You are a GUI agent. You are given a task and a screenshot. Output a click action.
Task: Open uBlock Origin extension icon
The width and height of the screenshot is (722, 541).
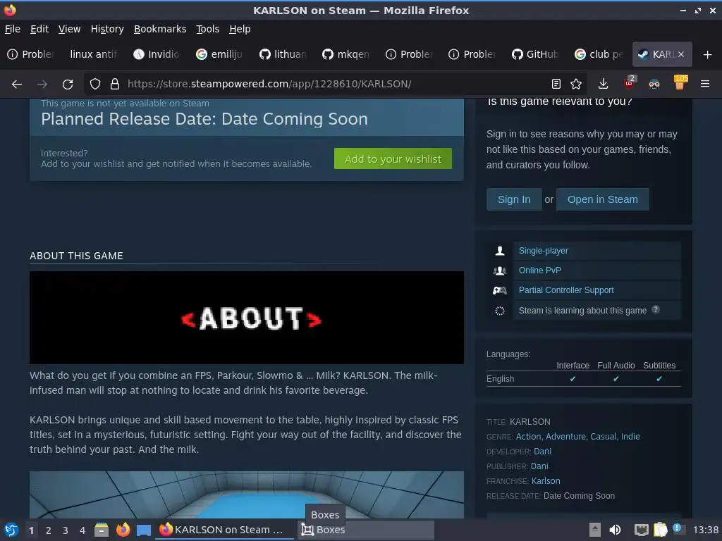click(629, 83)
